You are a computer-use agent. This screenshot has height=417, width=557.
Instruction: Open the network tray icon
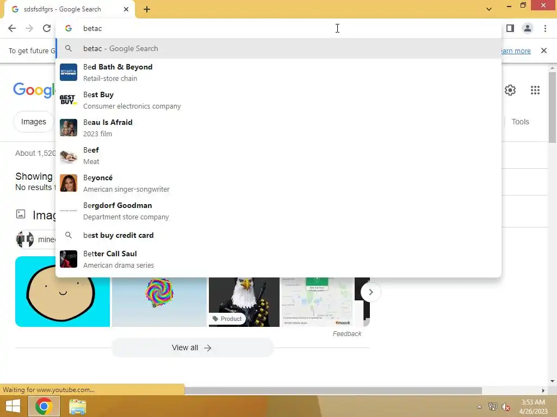[492, 407]
